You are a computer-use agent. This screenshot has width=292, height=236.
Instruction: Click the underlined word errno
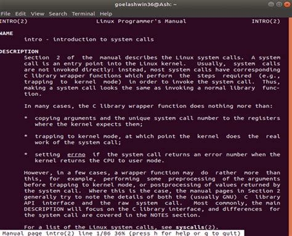click(x=76, y=155)
